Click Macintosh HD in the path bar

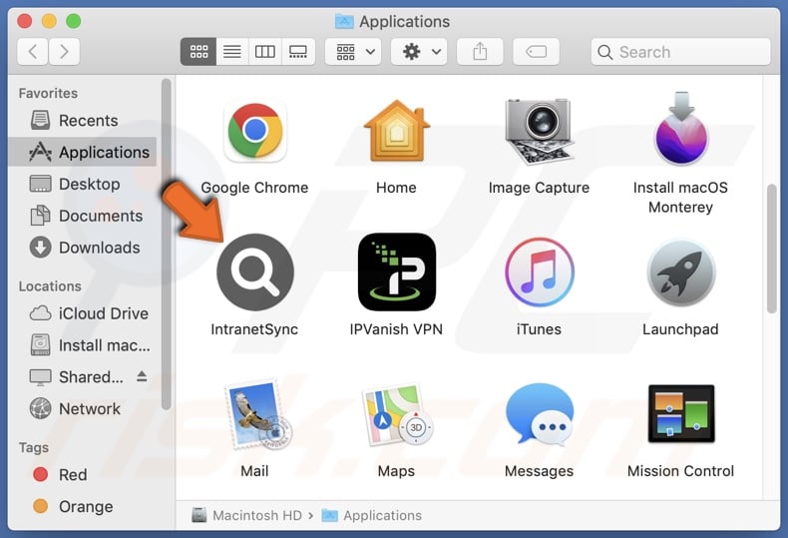[x=246, y=515]
